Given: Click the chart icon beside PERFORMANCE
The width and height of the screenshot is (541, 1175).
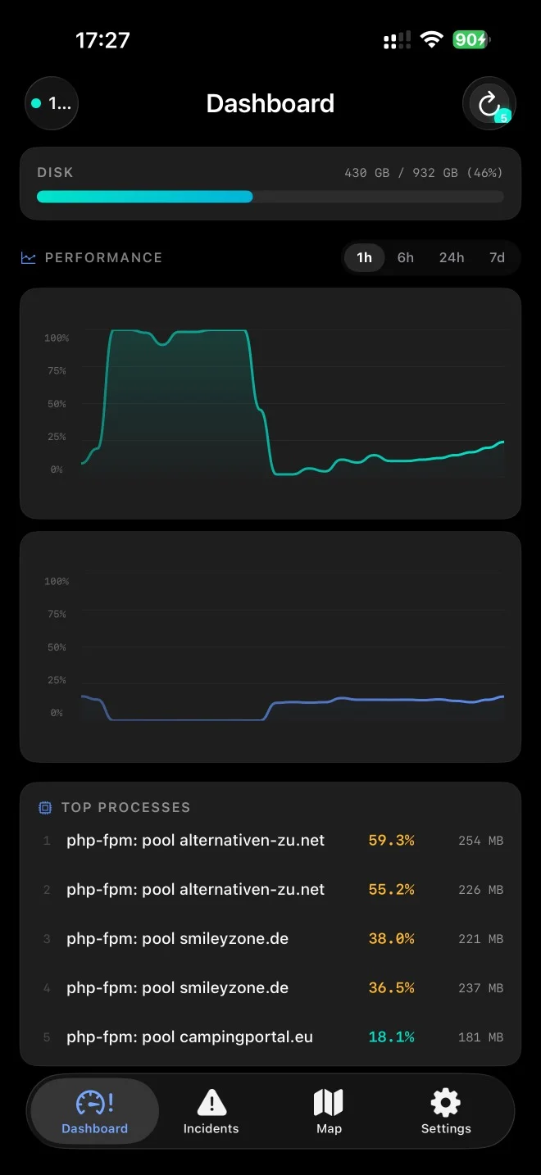Looking at the screenshot, I should pos(27,257).
